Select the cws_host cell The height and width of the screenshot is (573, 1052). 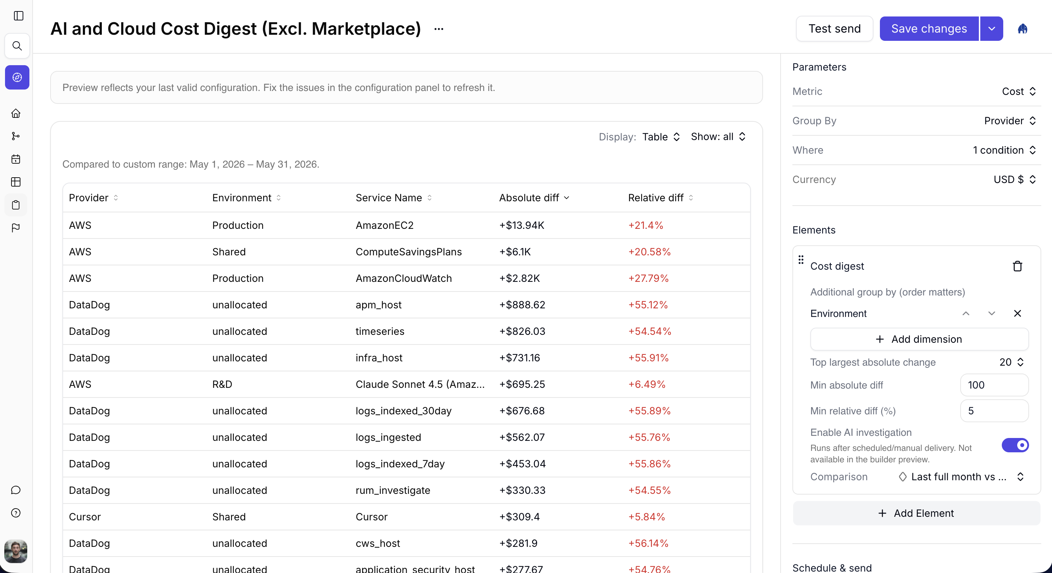pos(377,543)
